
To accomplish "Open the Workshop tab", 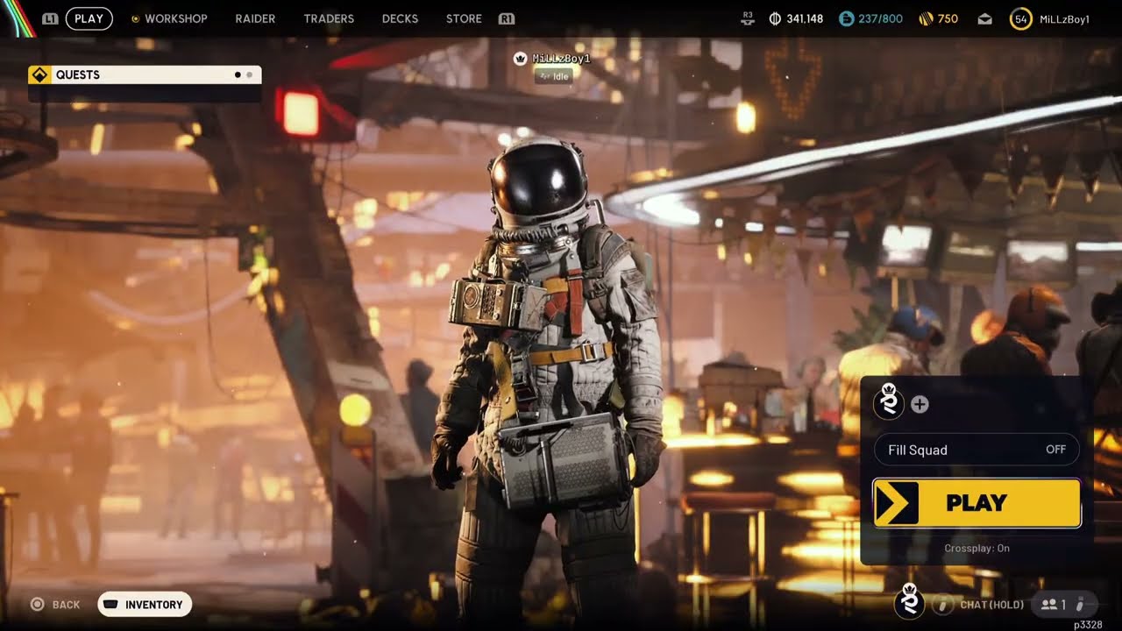I will [x=176, y=18].
